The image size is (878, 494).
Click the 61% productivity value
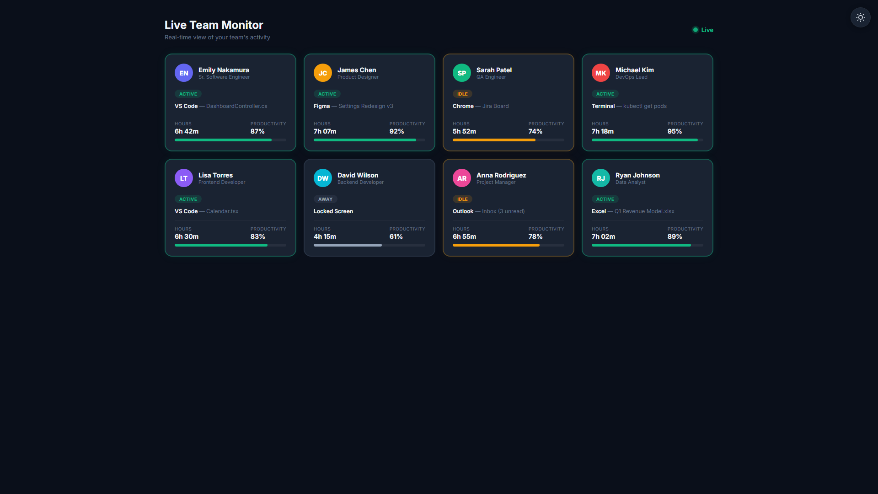click(396, 236)
